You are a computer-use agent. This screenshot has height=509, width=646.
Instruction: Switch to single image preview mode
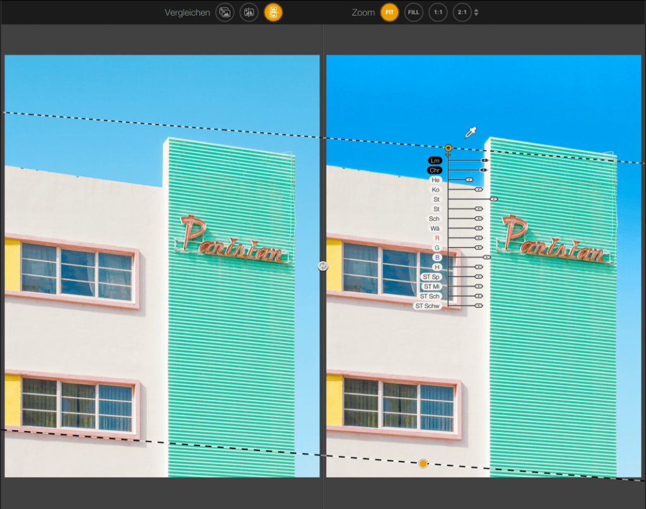pos(225,13)
